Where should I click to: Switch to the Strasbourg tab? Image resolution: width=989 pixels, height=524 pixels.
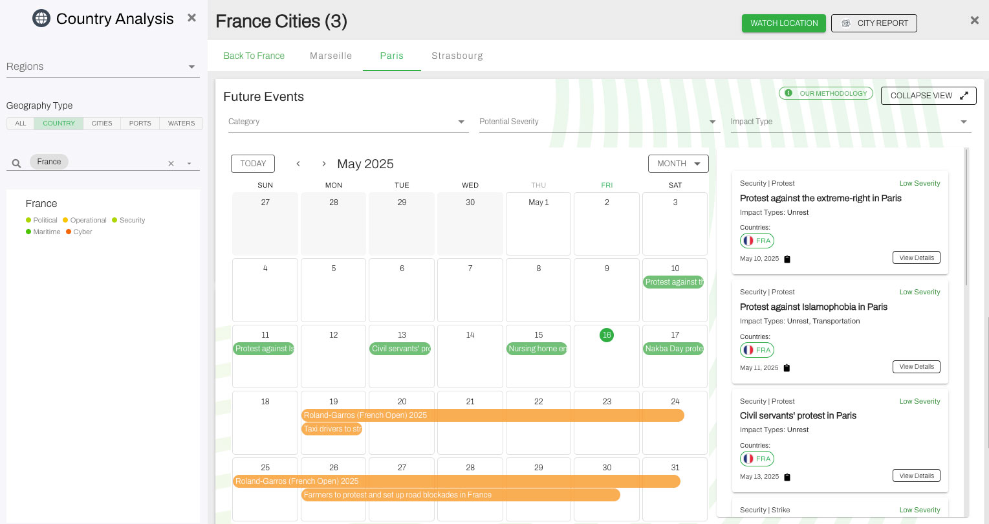point(457,56)
